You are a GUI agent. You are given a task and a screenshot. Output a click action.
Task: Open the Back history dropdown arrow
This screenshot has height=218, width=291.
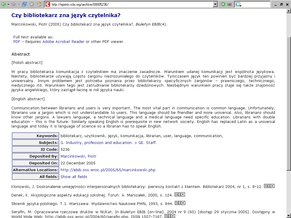pyautogui.click(x=8, y=5)
